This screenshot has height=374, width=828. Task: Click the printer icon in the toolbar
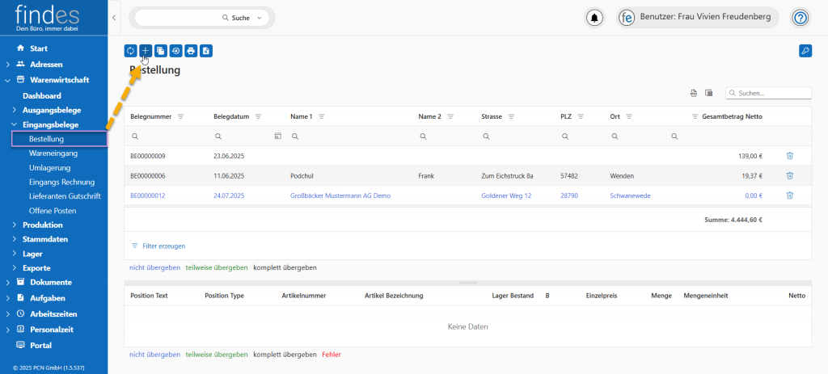191,51
